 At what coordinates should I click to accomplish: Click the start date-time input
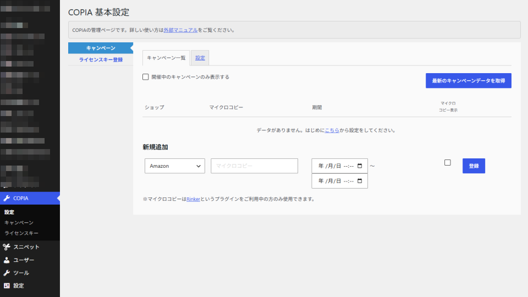339,166
